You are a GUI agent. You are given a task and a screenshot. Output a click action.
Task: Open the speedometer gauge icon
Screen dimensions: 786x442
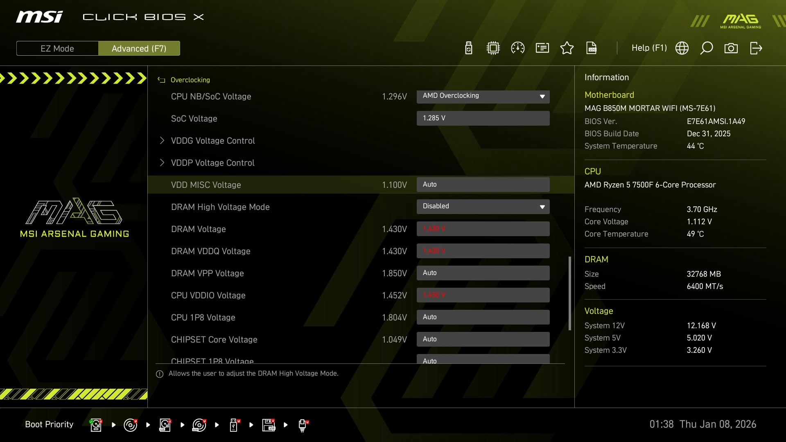[x=518, y=48]
